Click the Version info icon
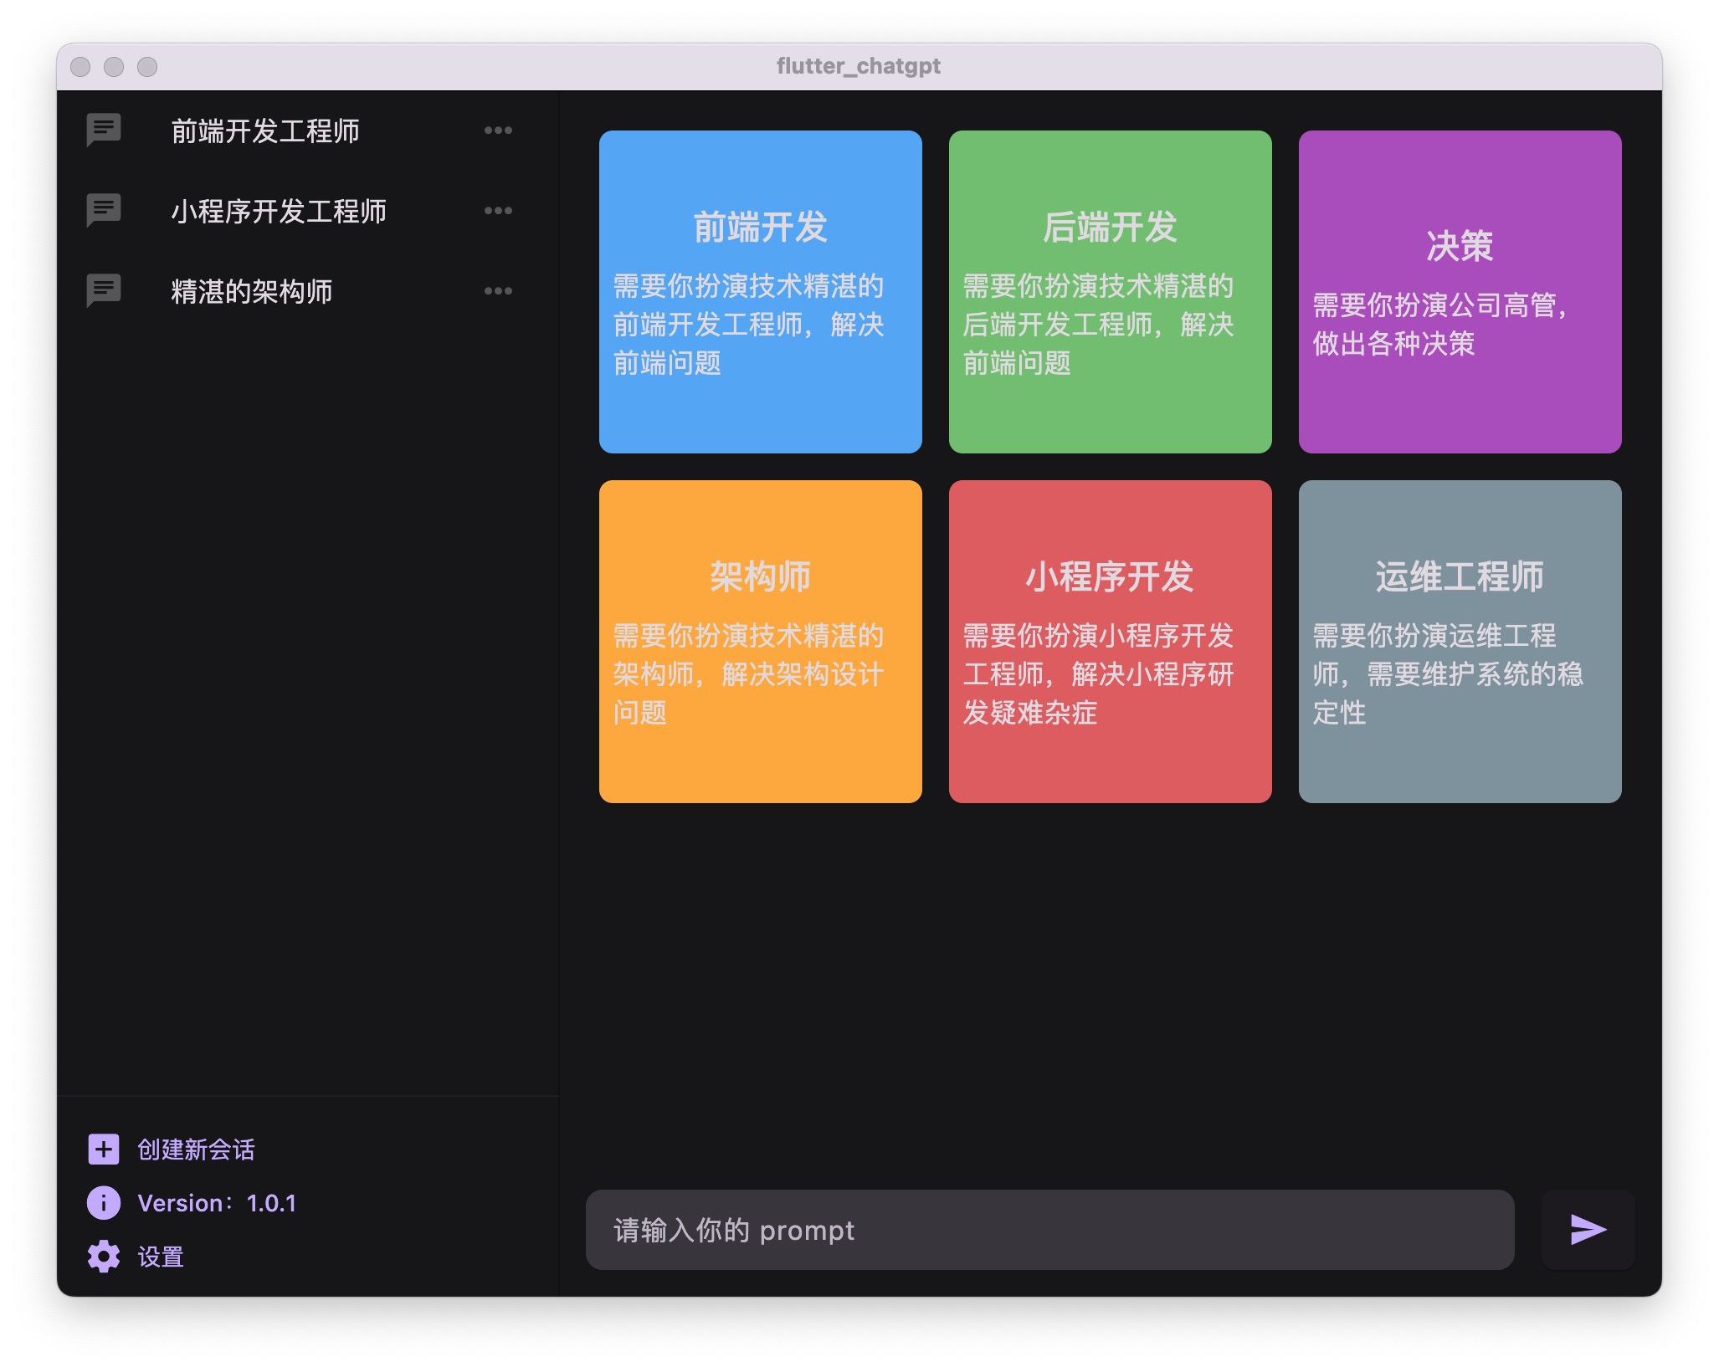1719x1367 pixels. [x=104, y=1202]
